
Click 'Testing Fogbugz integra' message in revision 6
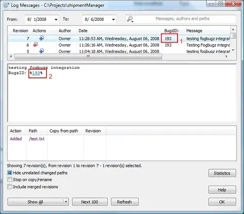[208, 45]
